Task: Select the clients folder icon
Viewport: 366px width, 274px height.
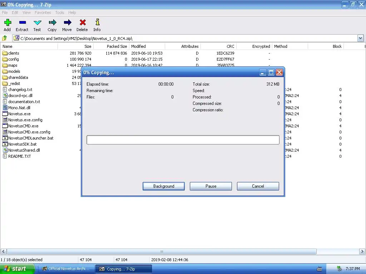Action: point(5,53)
